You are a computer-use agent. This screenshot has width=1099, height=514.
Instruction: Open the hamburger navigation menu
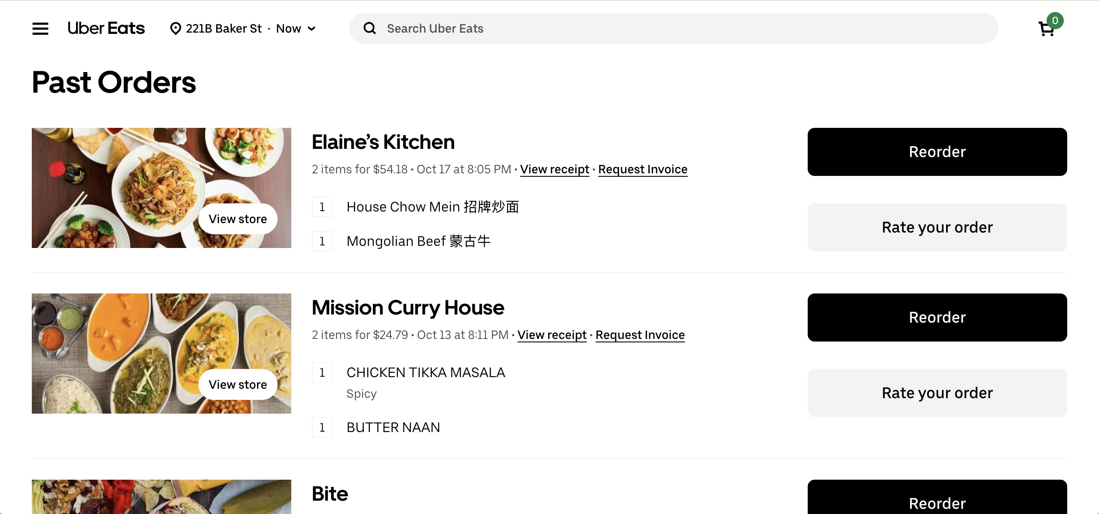(40, 29)
